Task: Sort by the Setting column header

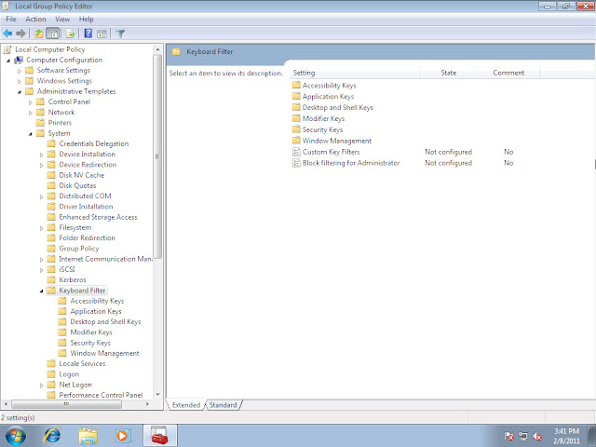Action: [355, 73]
